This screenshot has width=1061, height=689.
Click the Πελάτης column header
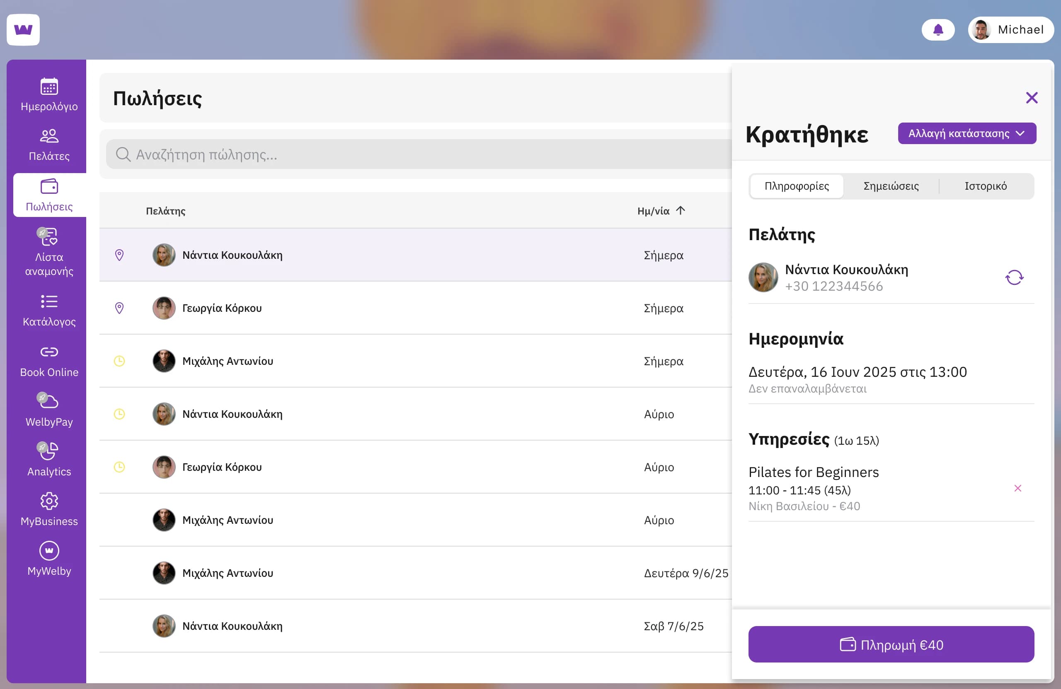[165, 211]
